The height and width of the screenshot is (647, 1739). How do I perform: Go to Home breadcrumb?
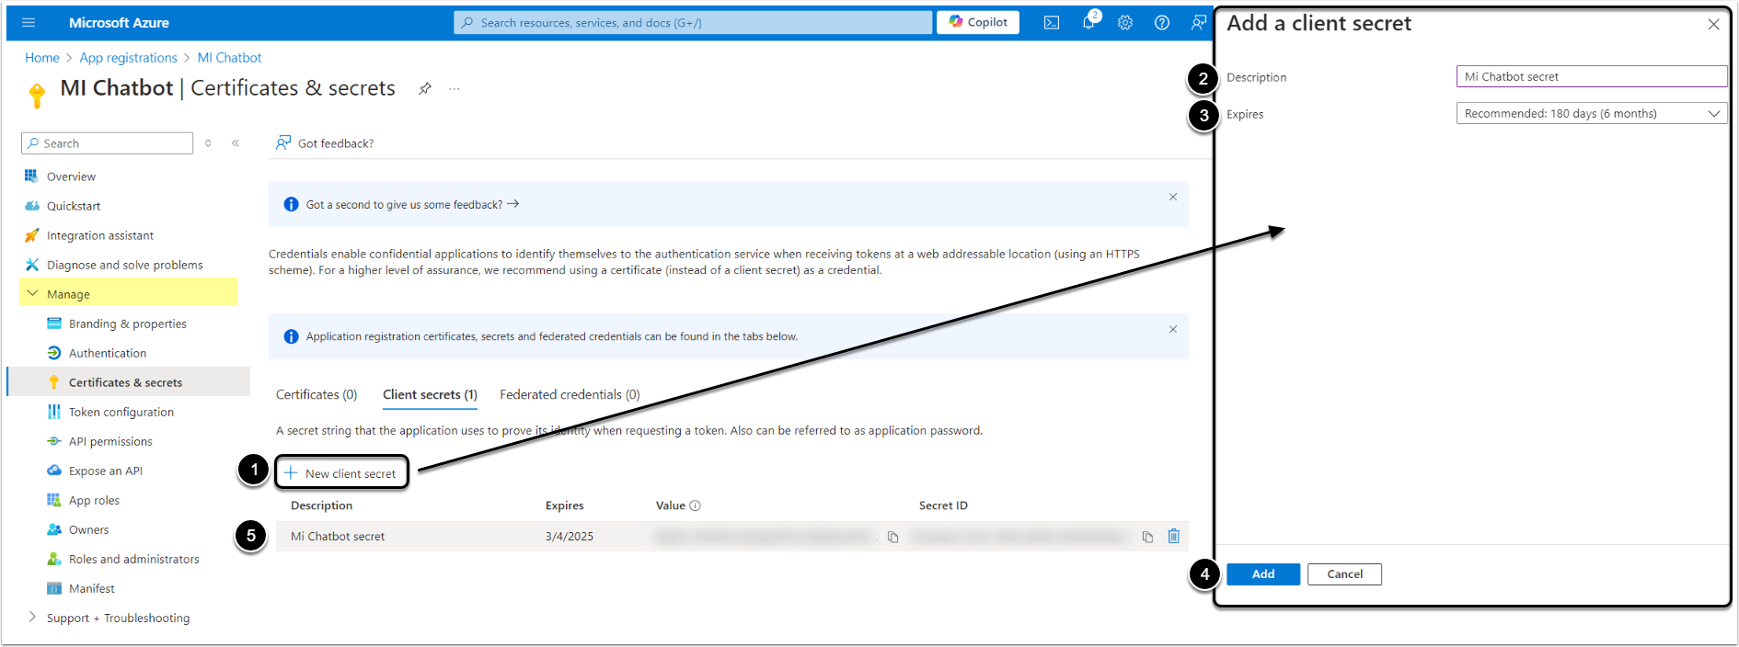point(42,58)
